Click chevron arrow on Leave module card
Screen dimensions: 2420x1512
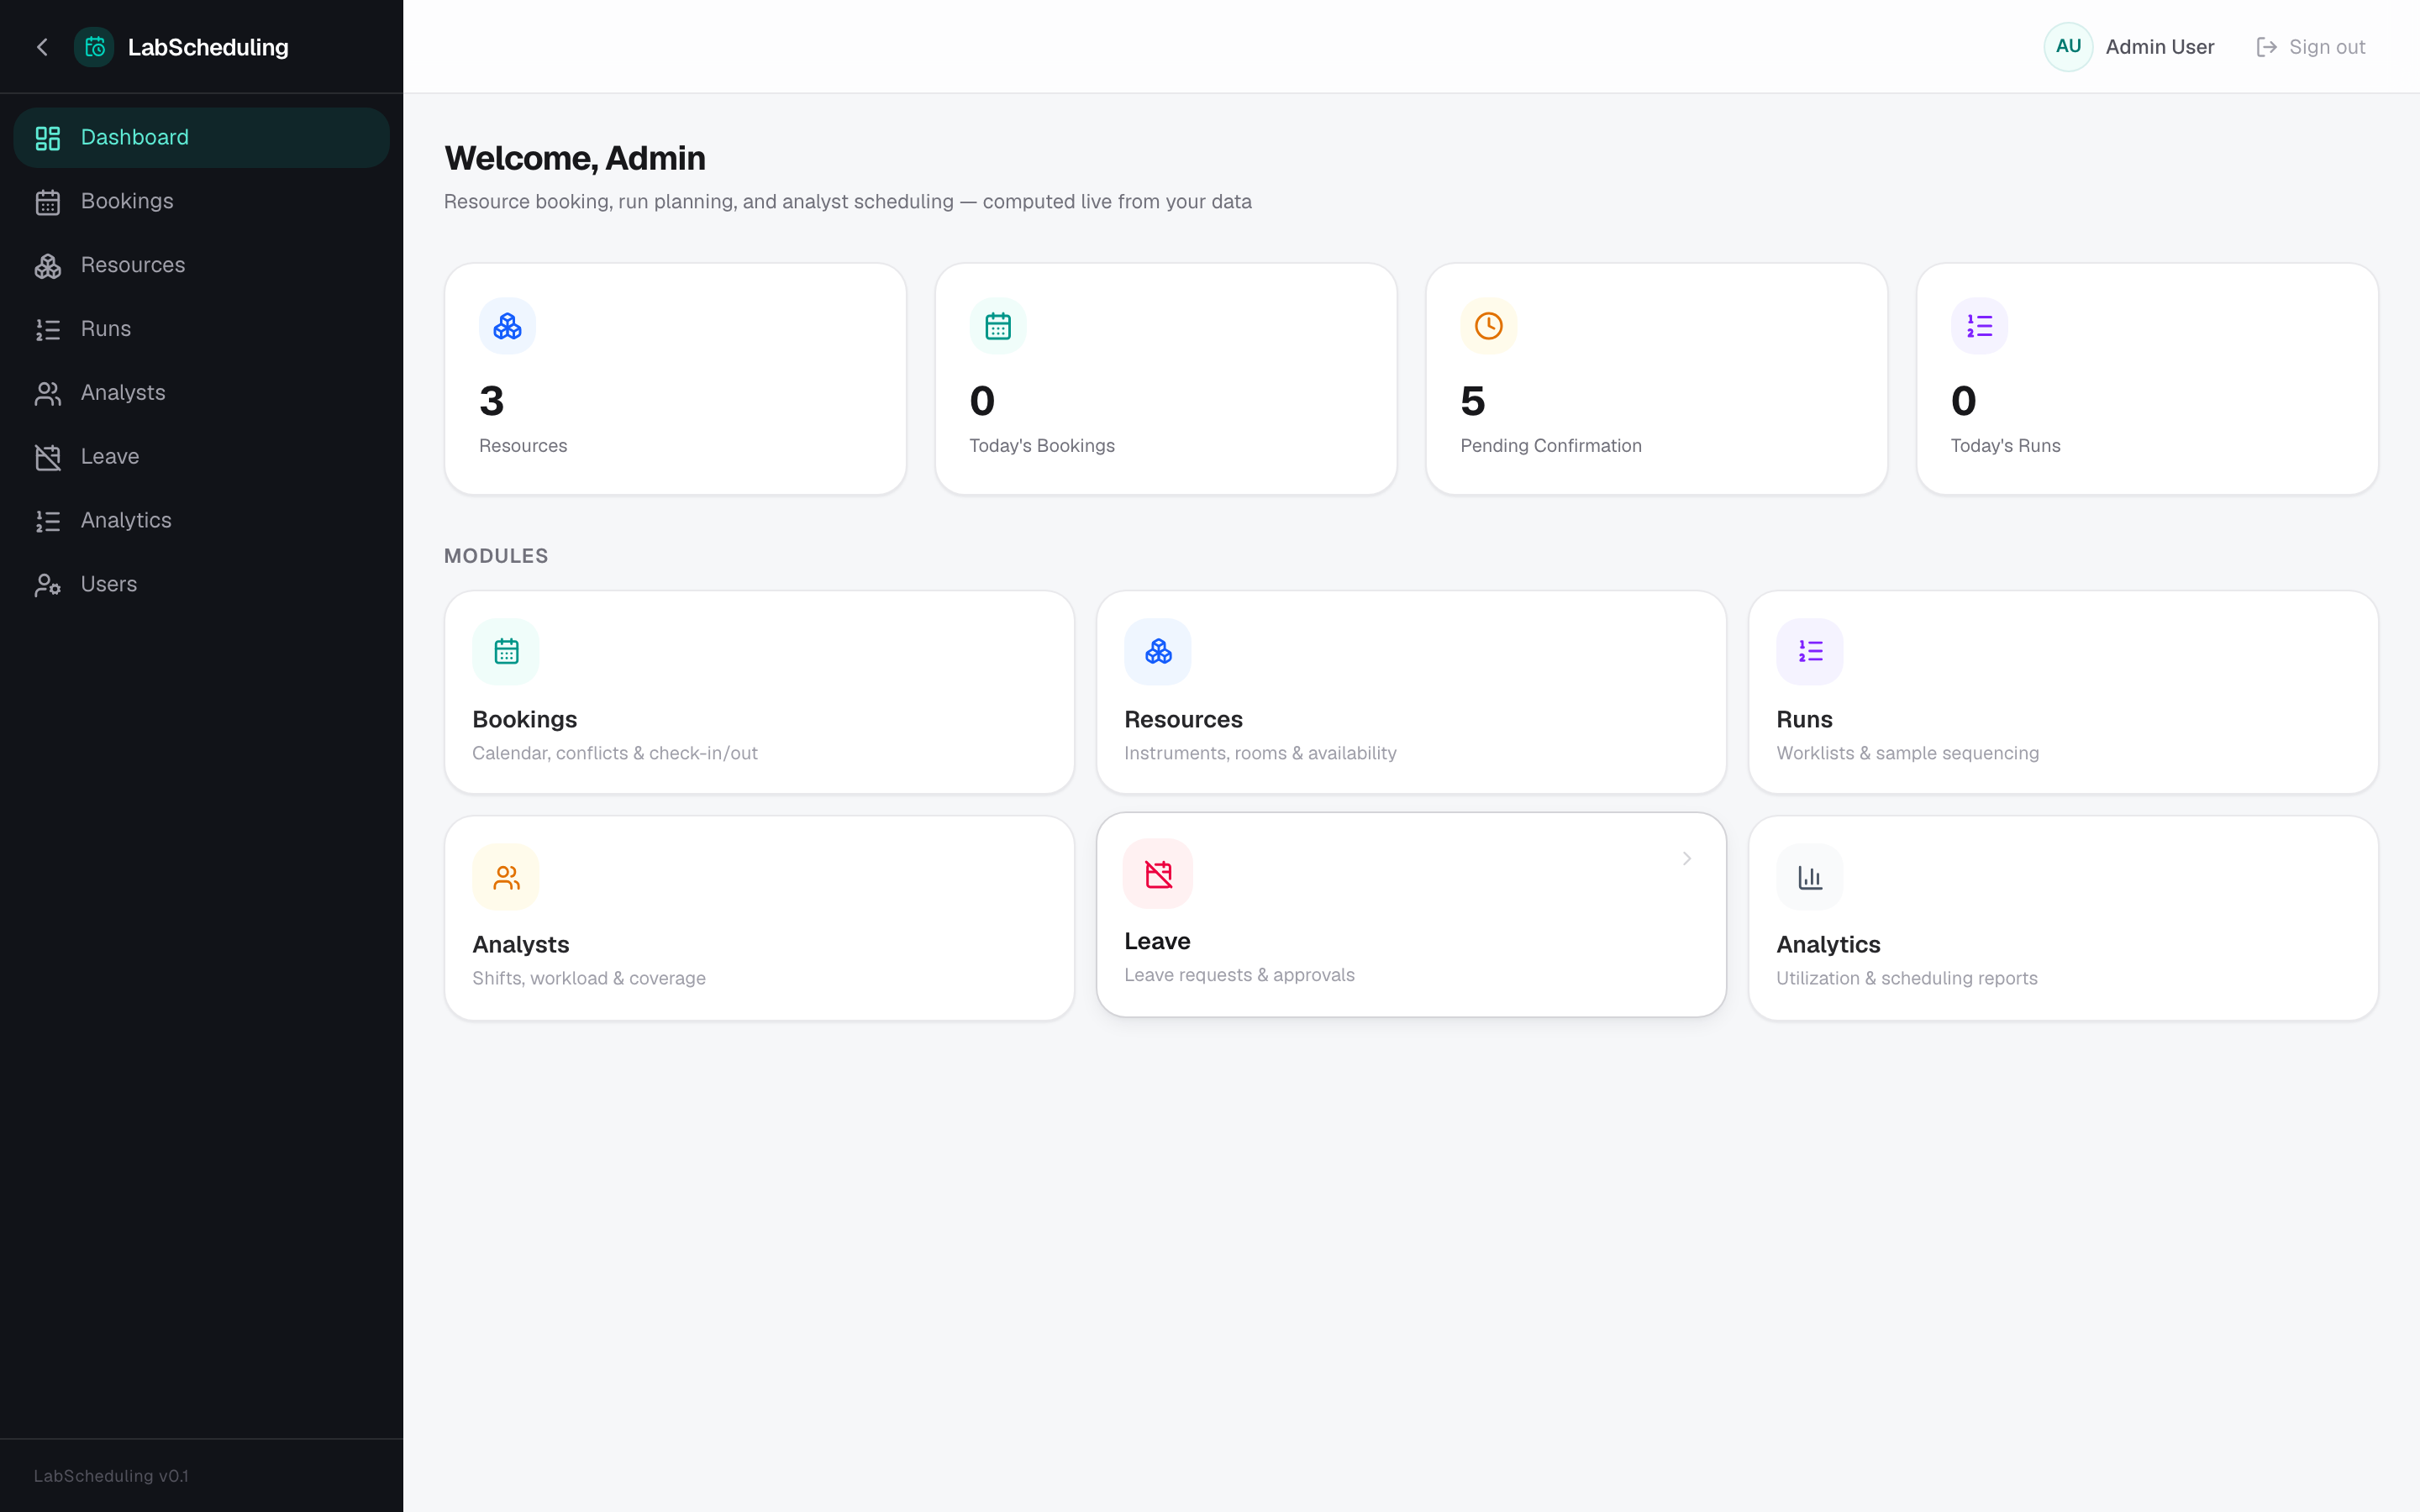pos(1686,859)
